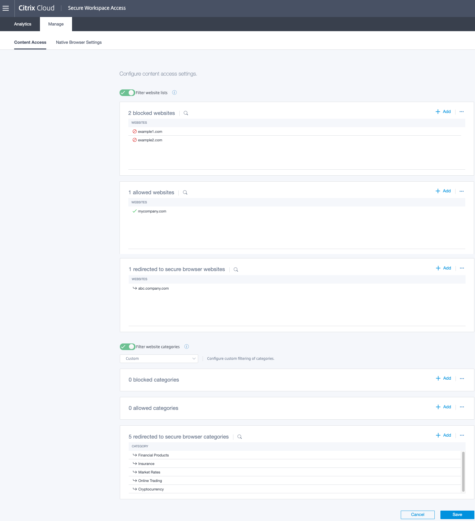
Task: Switch to the Manage tab
Action: tap(56, 24)
